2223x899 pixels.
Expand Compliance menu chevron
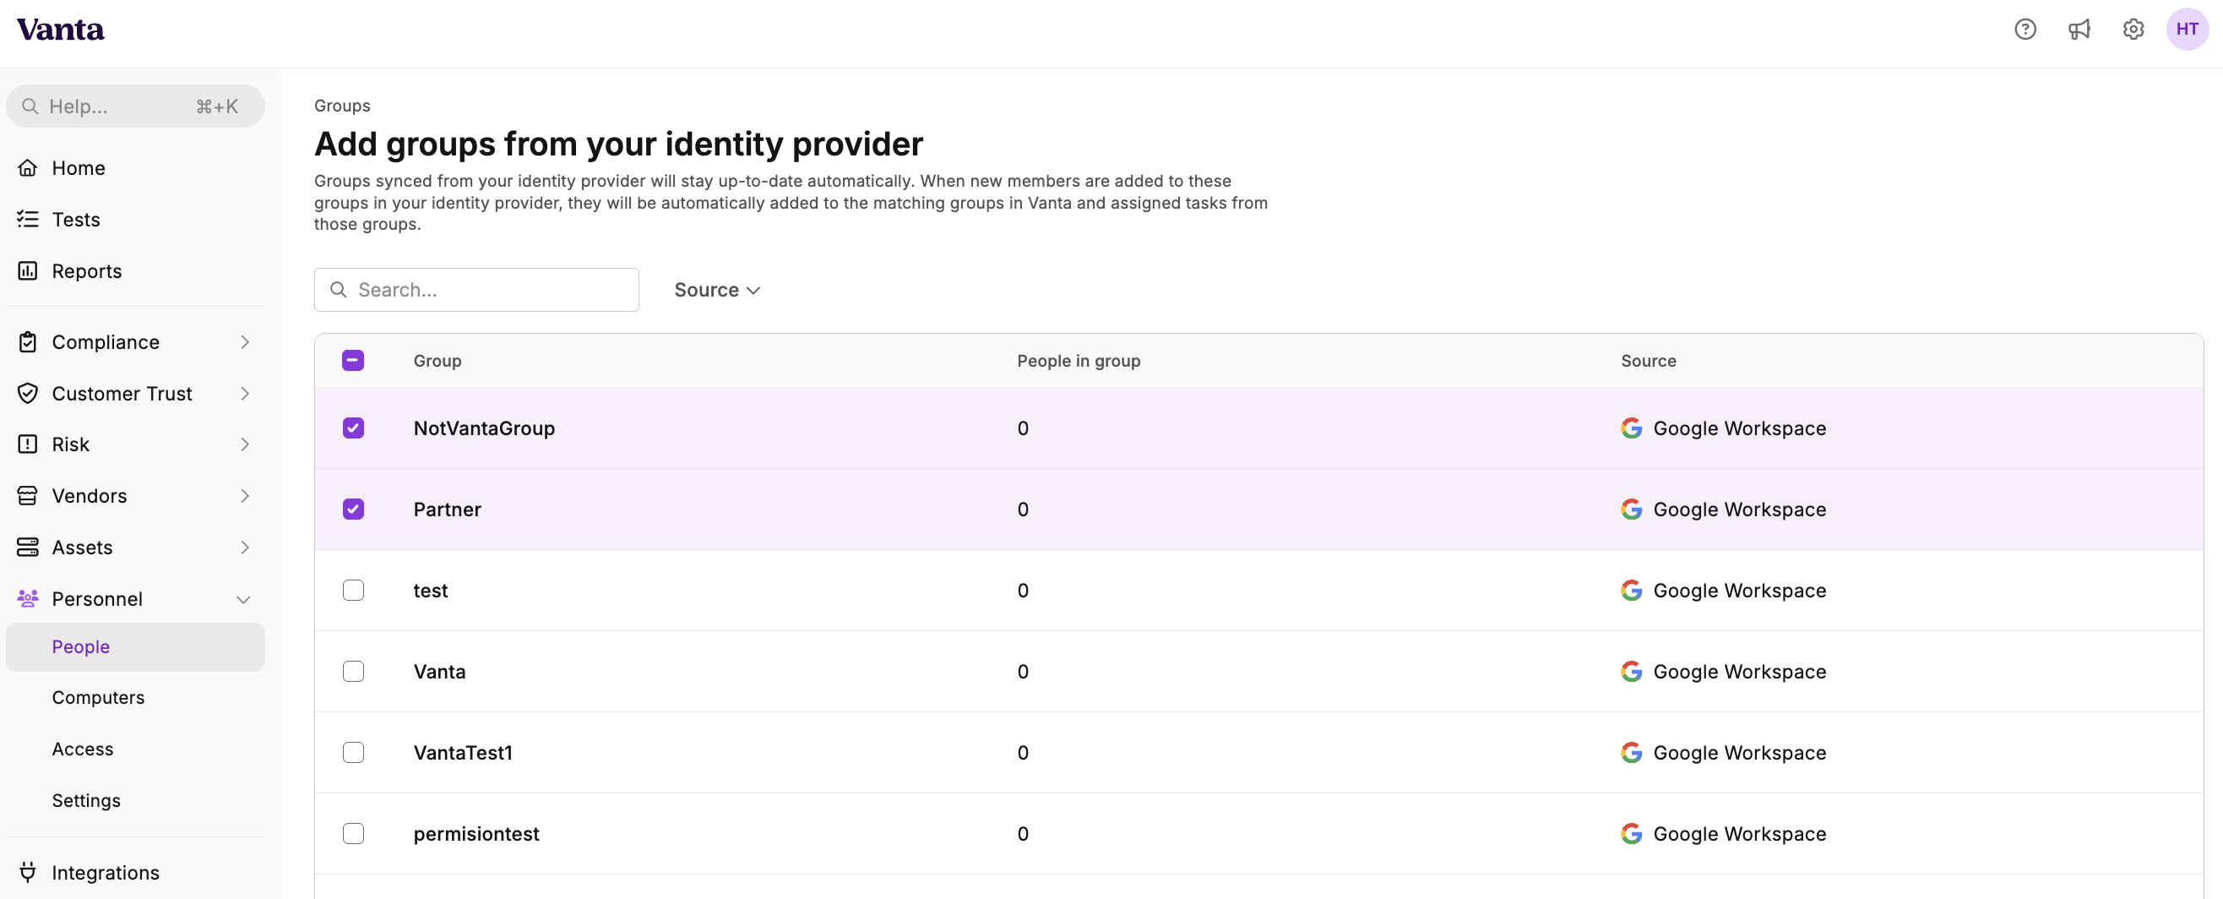(245, 342)
